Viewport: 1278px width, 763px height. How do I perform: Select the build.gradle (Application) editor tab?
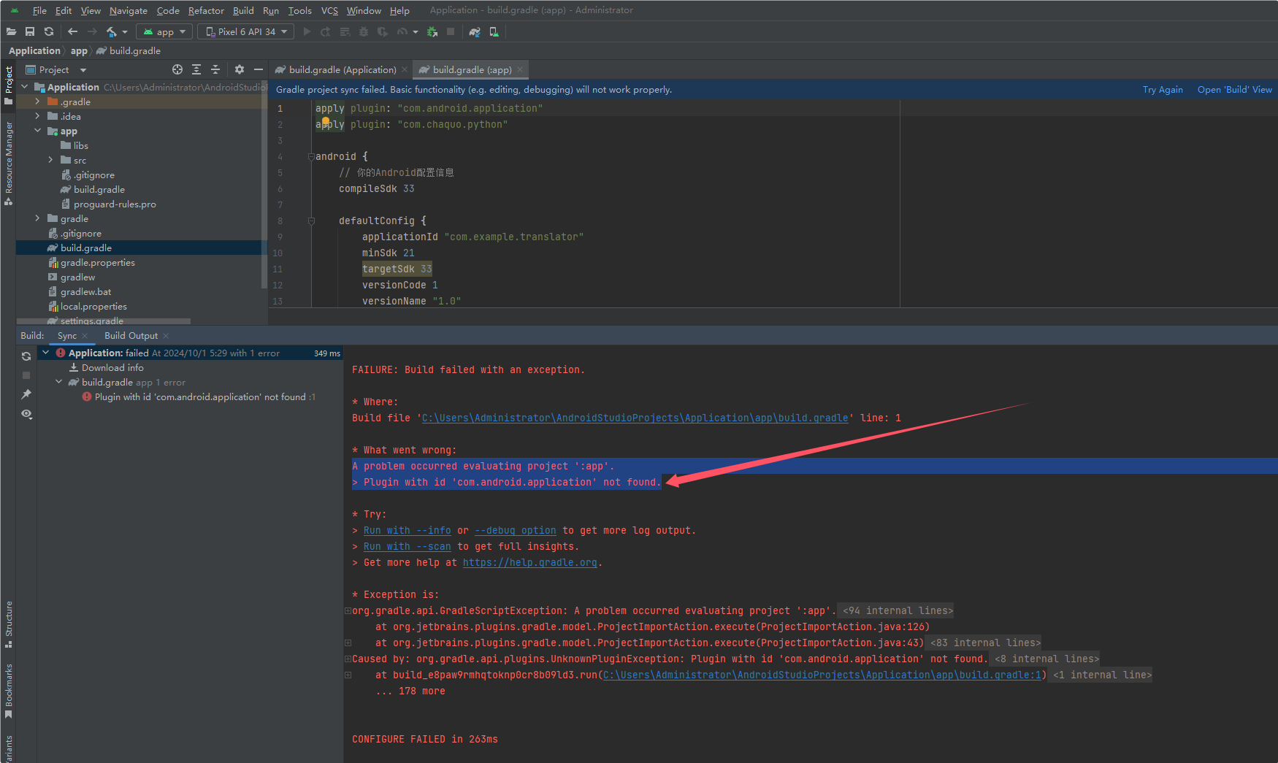(x=340, y=69)
